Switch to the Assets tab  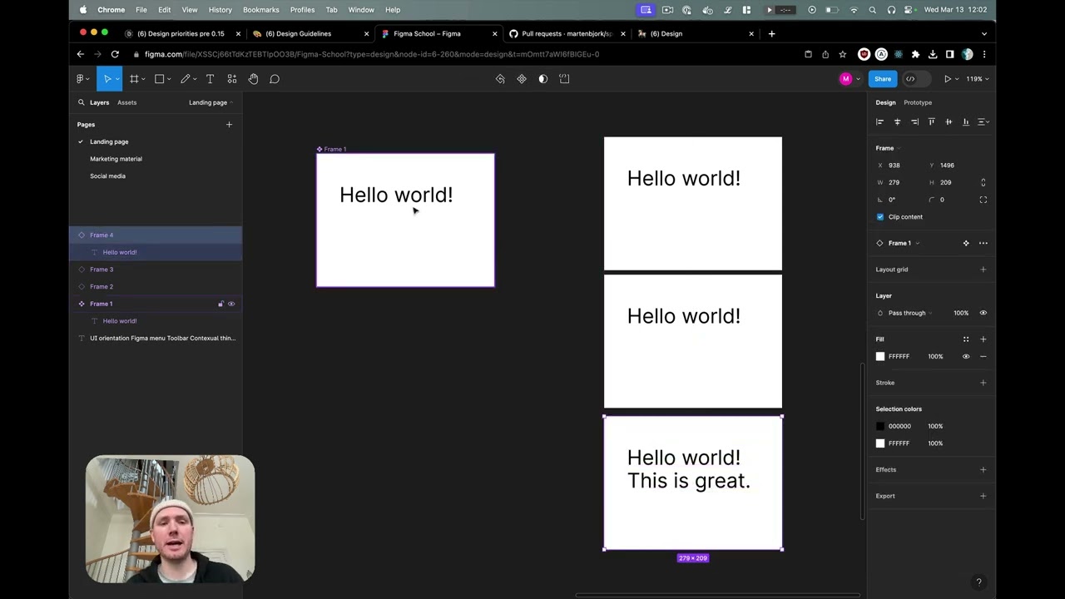pyautogui.click(x=126, y=102)
